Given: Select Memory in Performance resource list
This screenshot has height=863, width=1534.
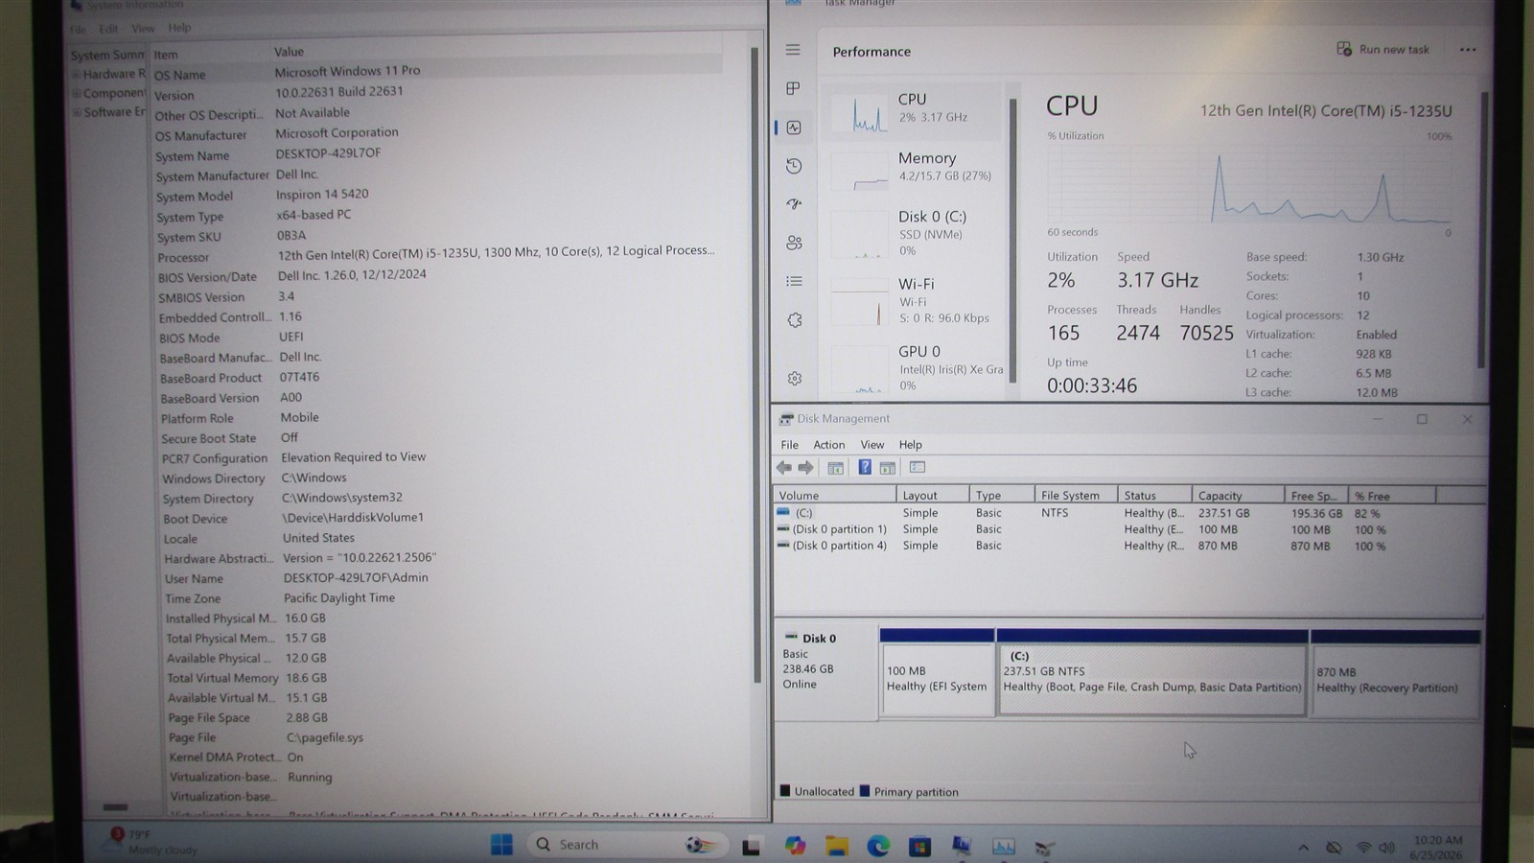Looking at the screenshot, I should (915, 169).
